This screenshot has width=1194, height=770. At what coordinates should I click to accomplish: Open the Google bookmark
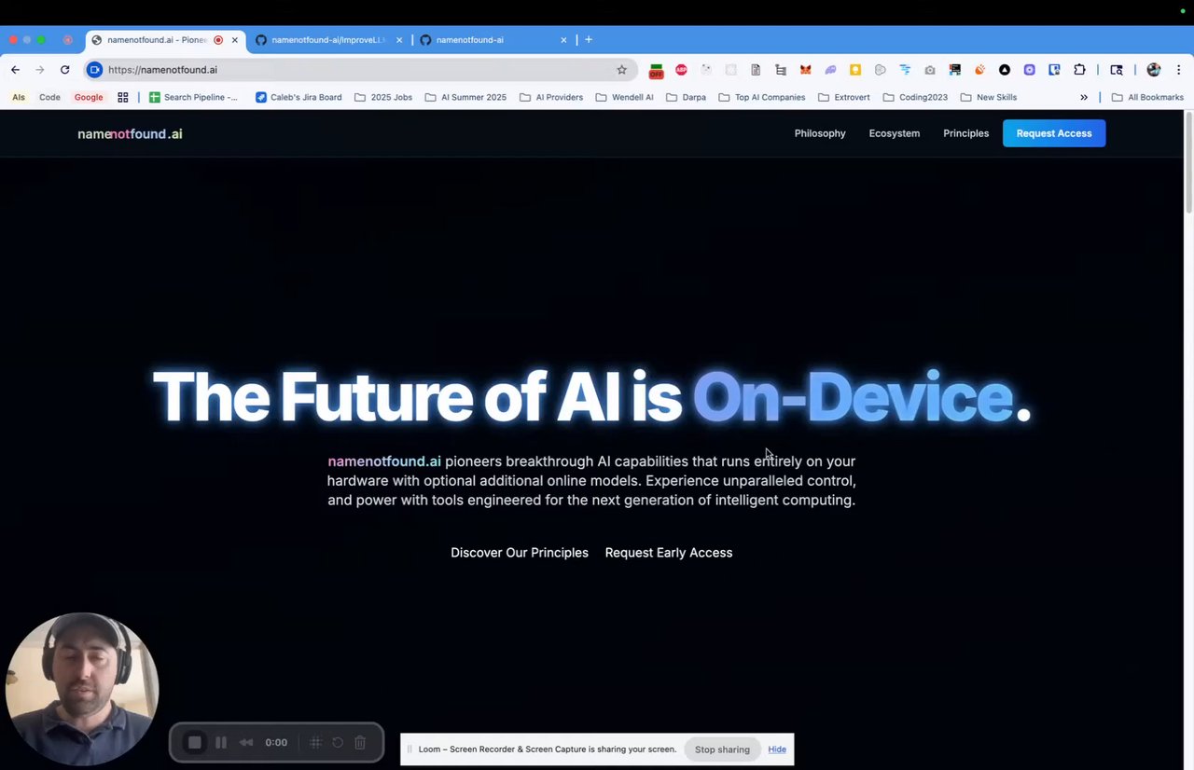(x=89, y=97)
